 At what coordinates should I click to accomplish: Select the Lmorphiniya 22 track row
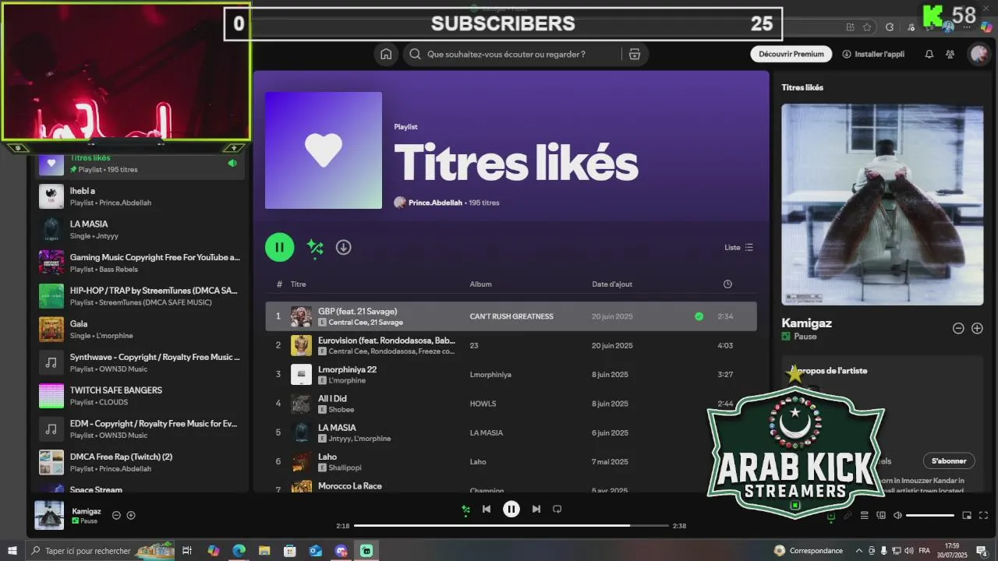click(511, 374)
